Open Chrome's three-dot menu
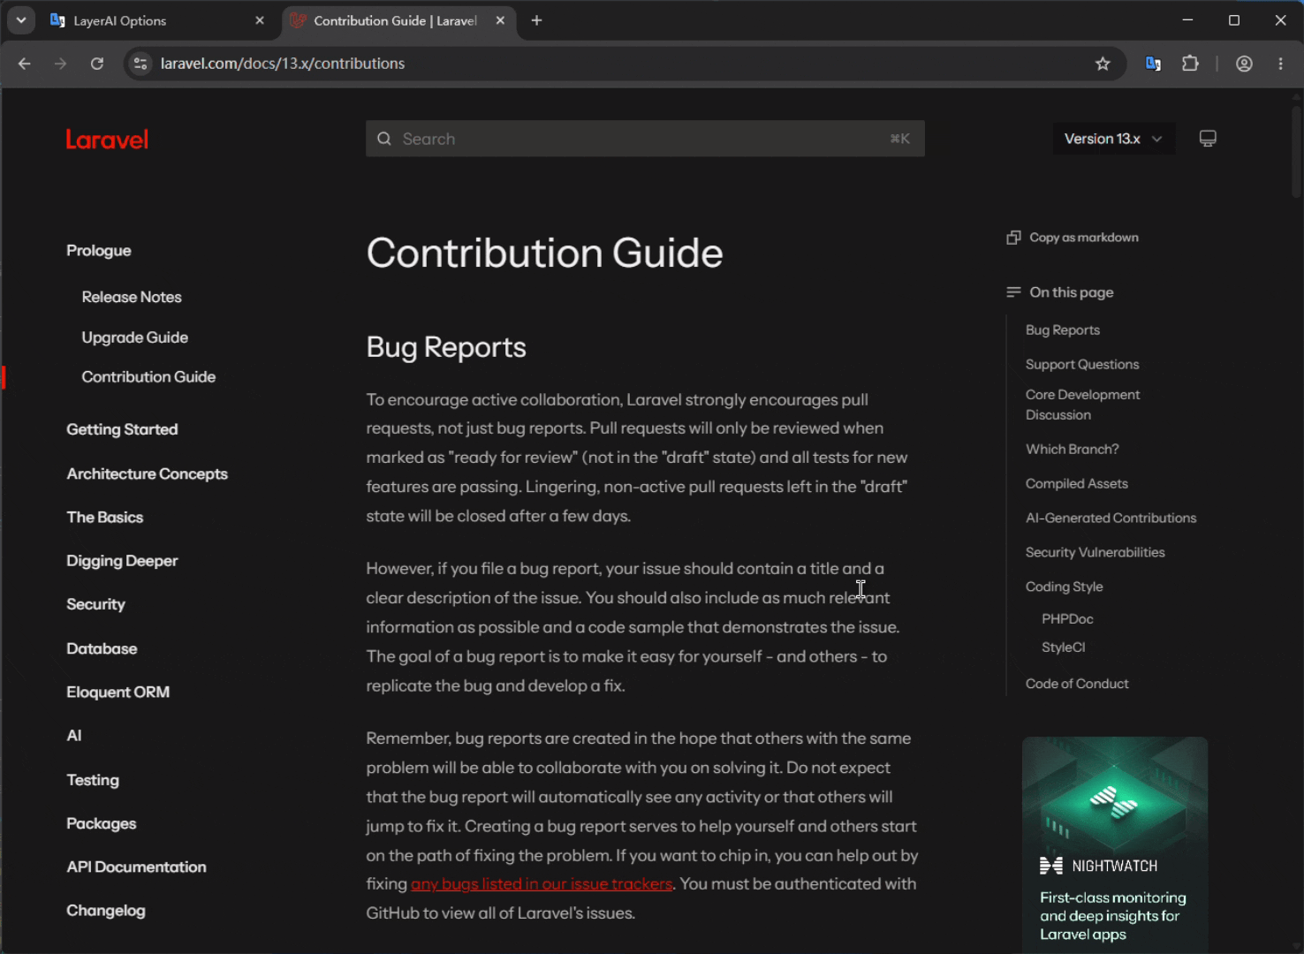 click(1281, 64)
